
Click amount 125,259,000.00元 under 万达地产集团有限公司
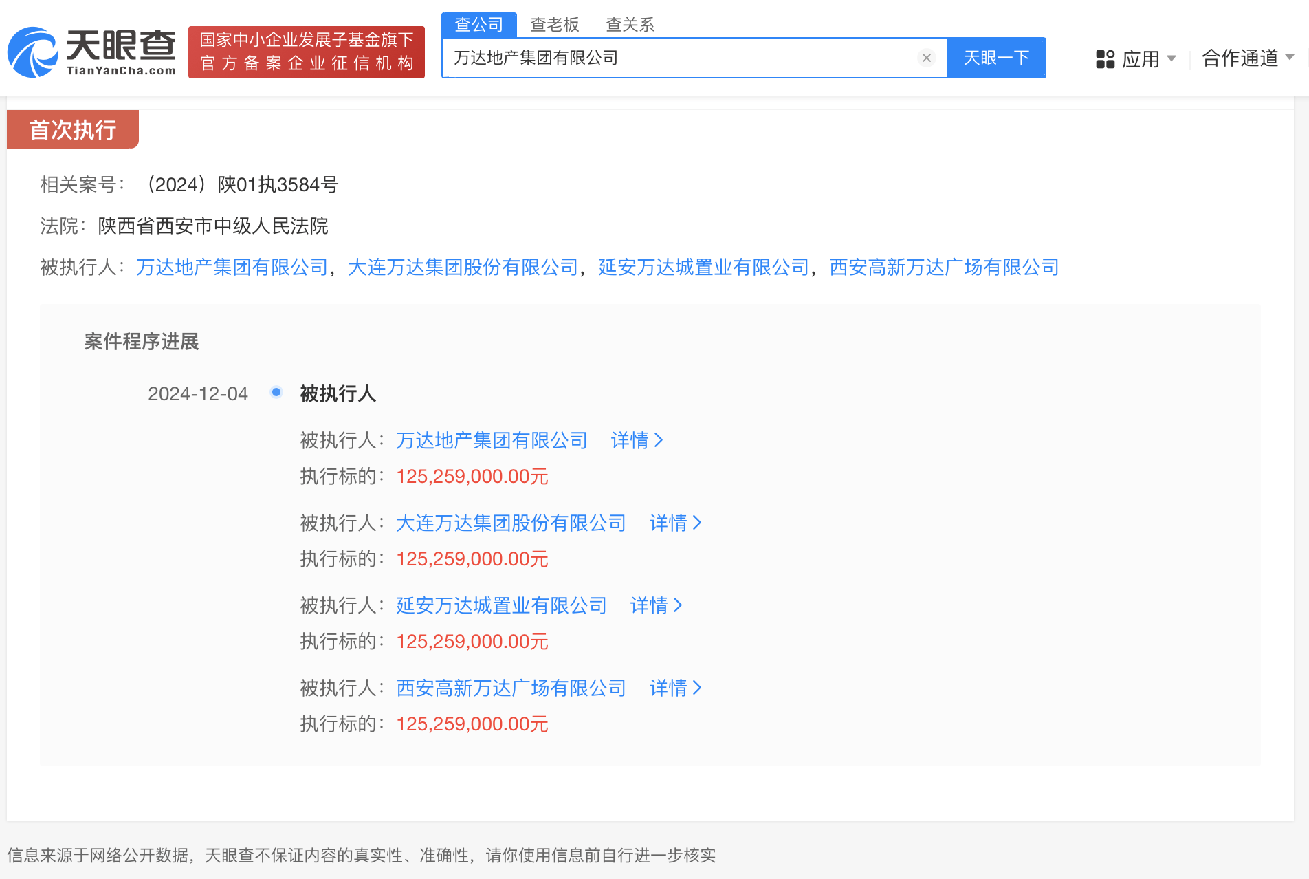coord(472,476)
